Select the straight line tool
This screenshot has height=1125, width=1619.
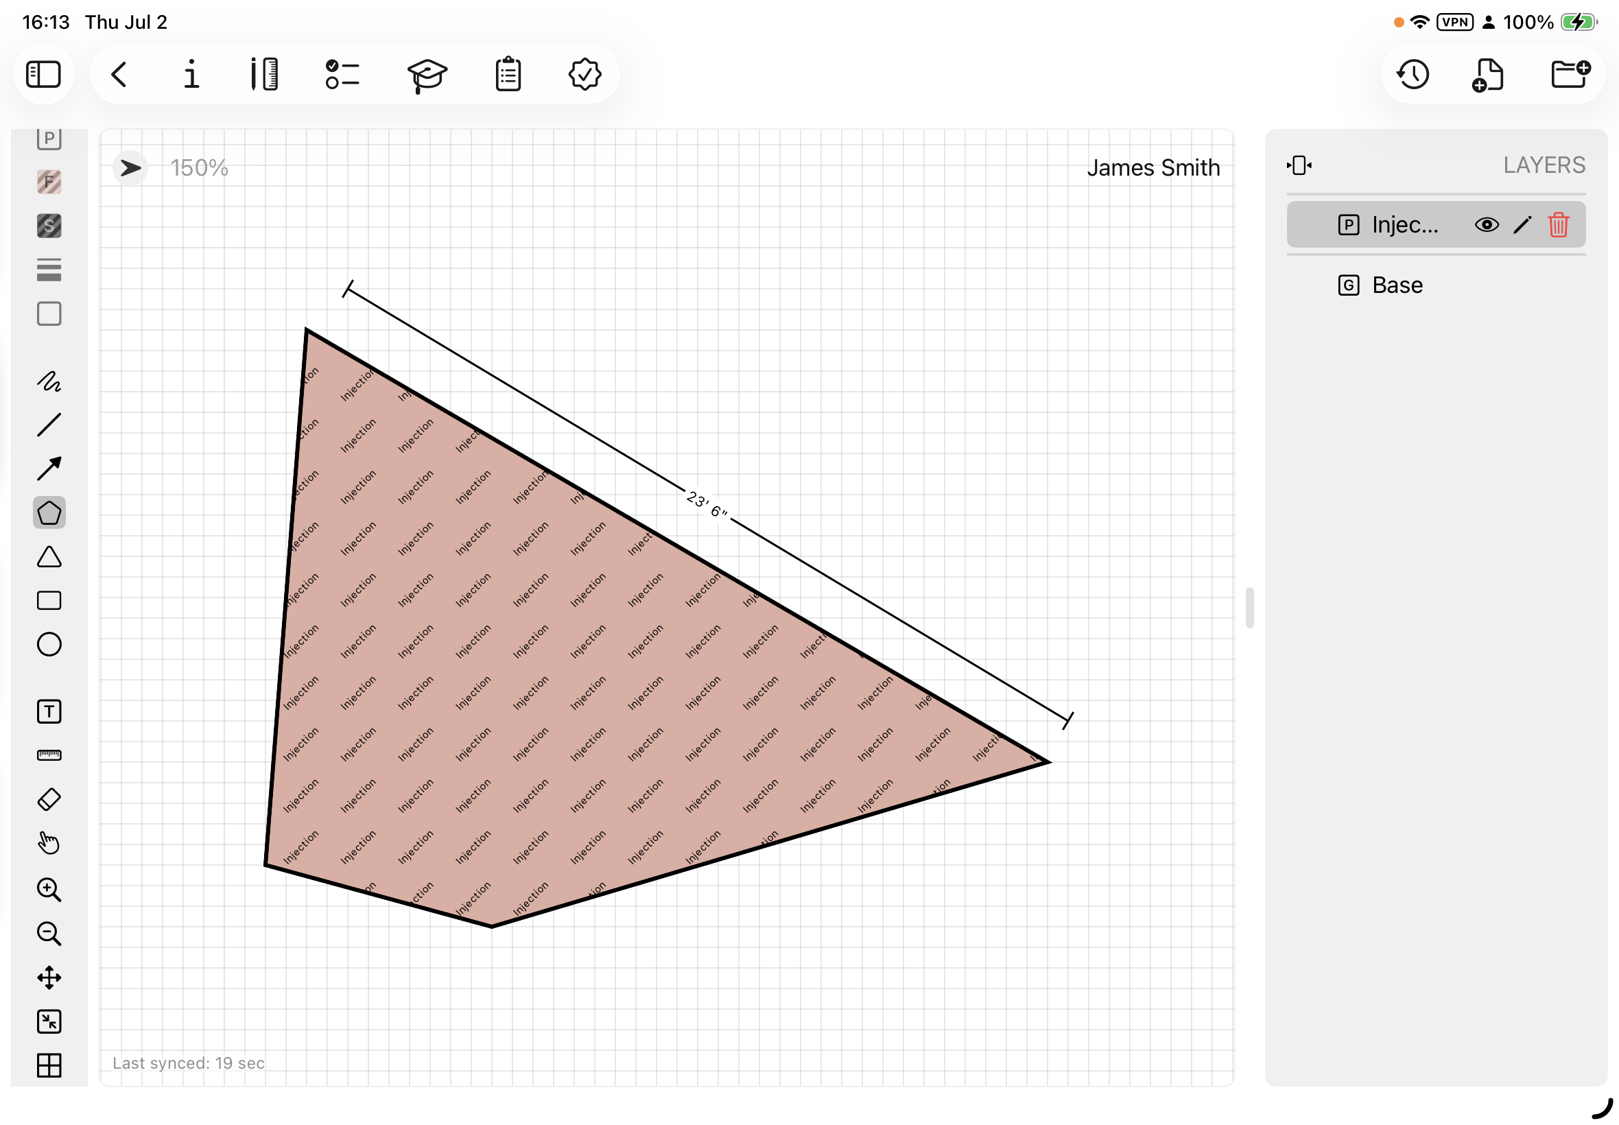(x=49, y=425)
